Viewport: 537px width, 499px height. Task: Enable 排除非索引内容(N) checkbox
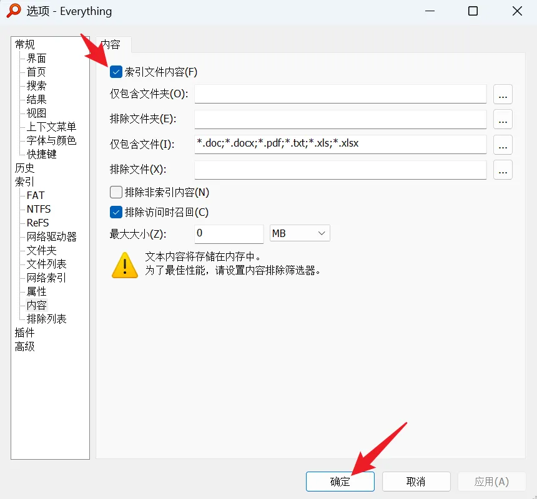pyautogui.click(x=116, y=192)
